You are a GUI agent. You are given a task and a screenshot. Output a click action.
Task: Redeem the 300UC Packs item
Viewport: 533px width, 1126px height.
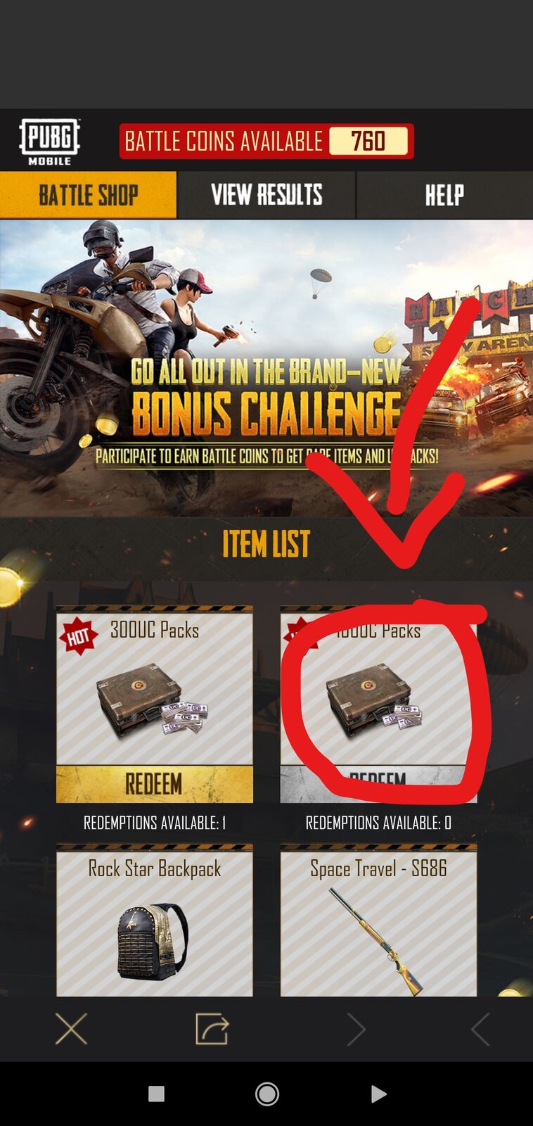(x=155, y=784)
